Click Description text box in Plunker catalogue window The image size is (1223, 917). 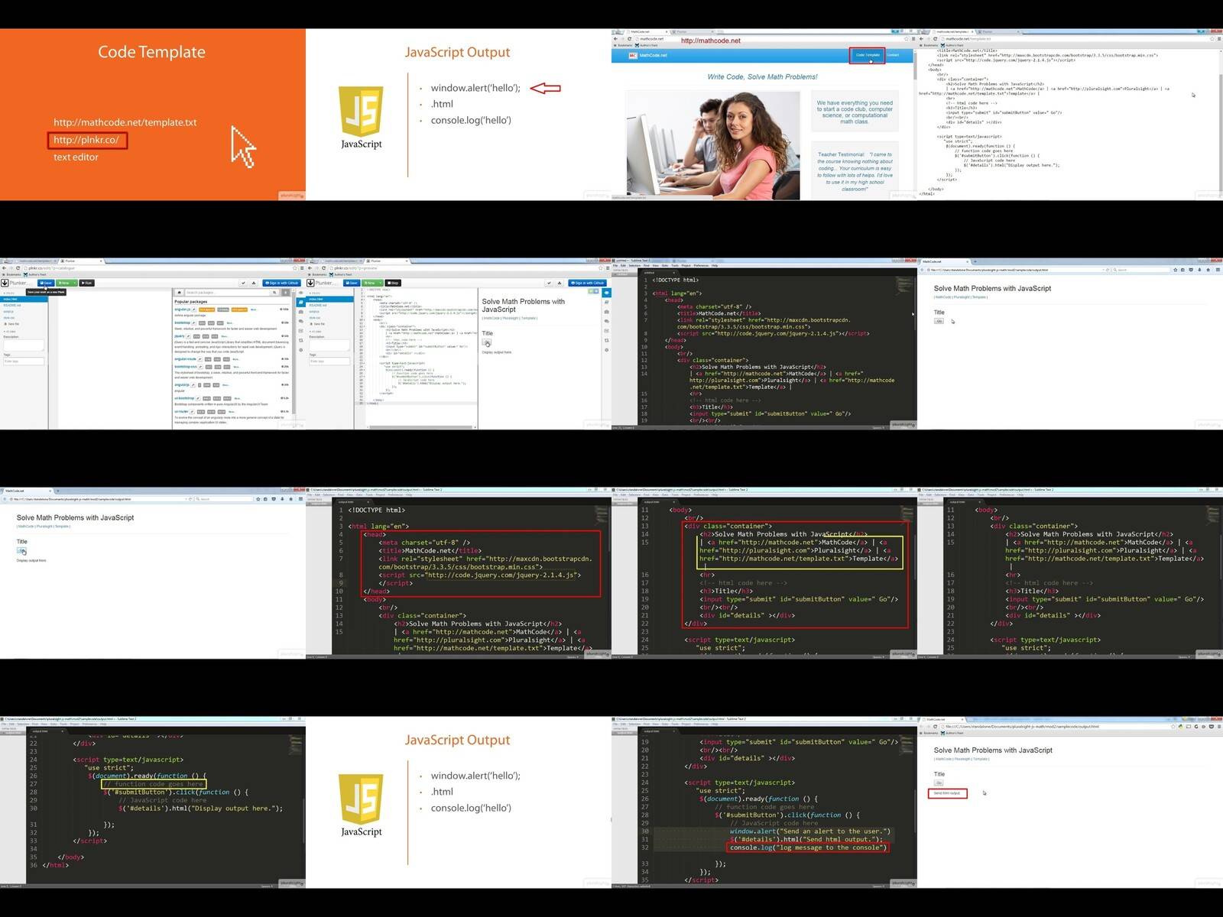click(24, 345)
